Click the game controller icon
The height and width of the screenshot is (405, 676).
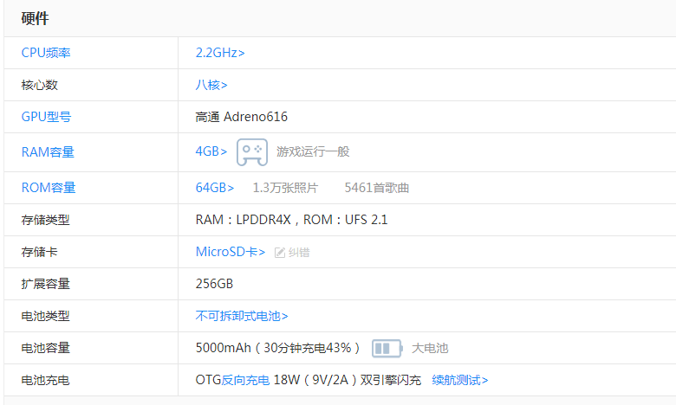[252, 152]
